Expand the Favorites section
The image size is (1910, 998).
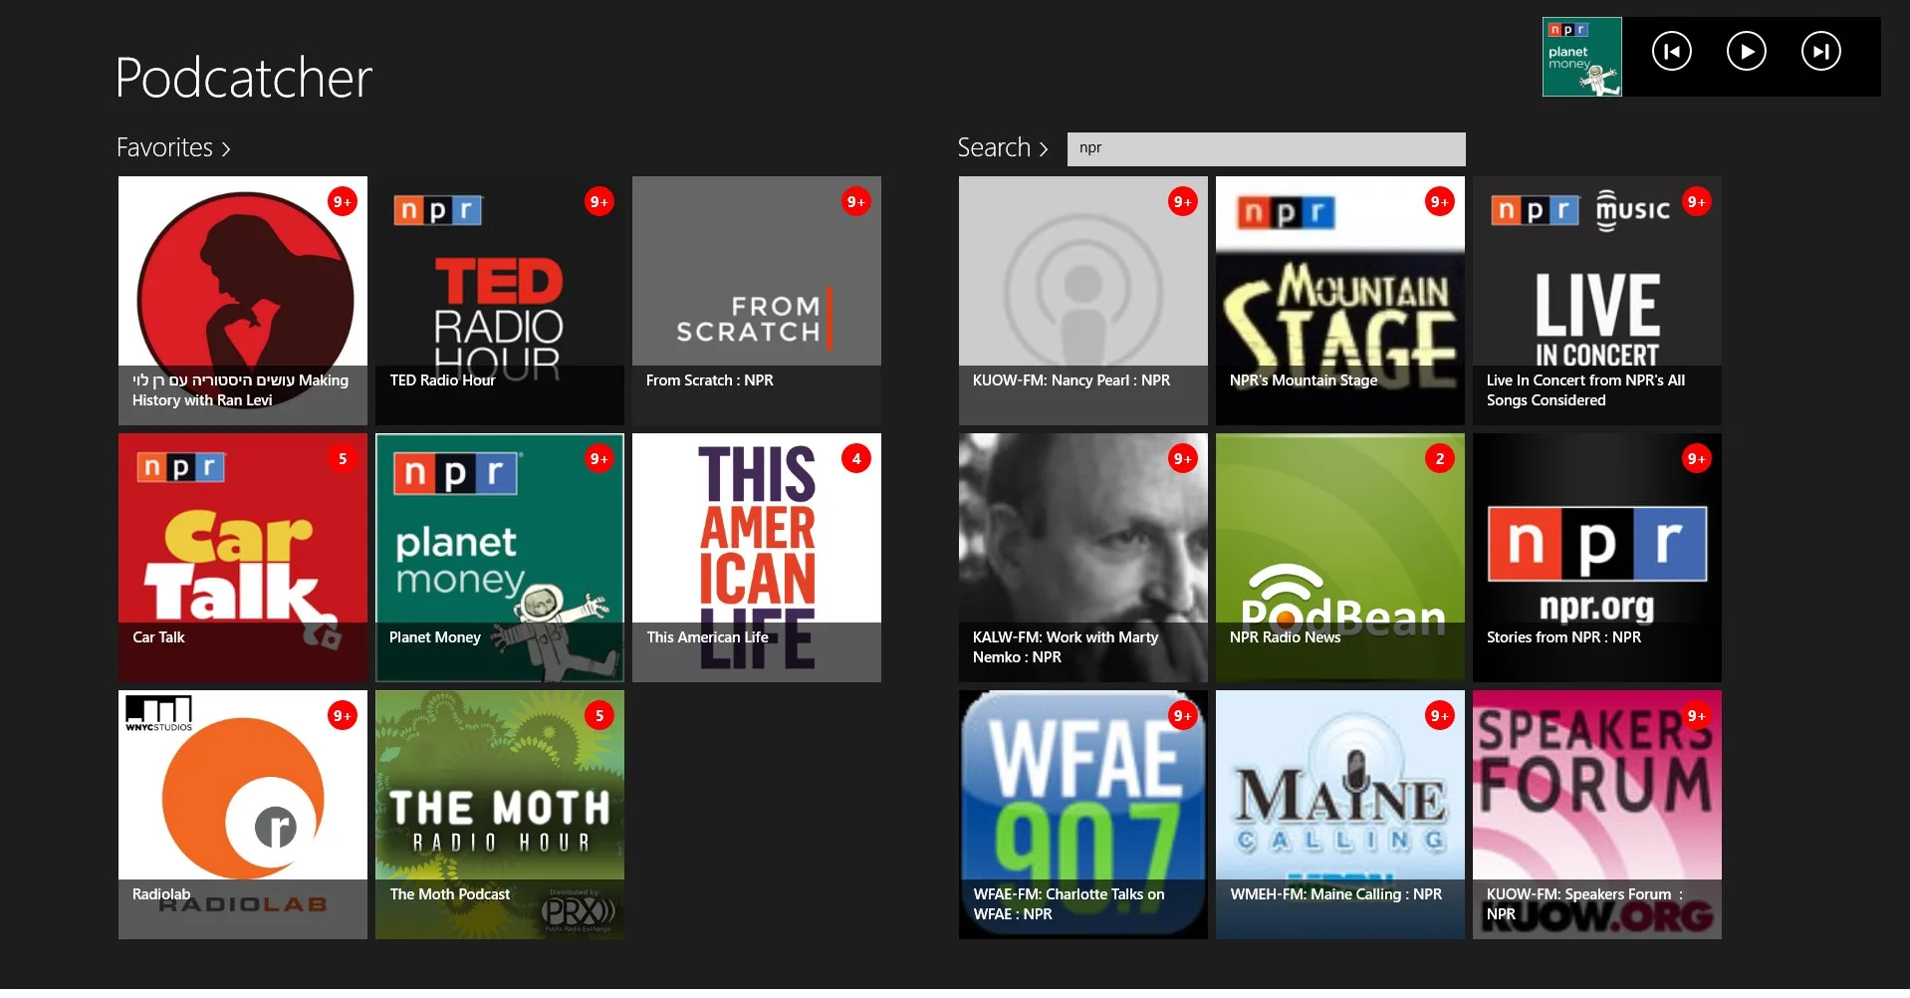coord(173,148)
